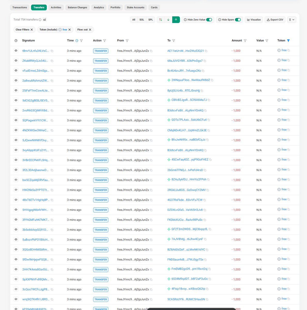Select the both-directions flow icon
The image size is (307, 310).
pos(161,20)
